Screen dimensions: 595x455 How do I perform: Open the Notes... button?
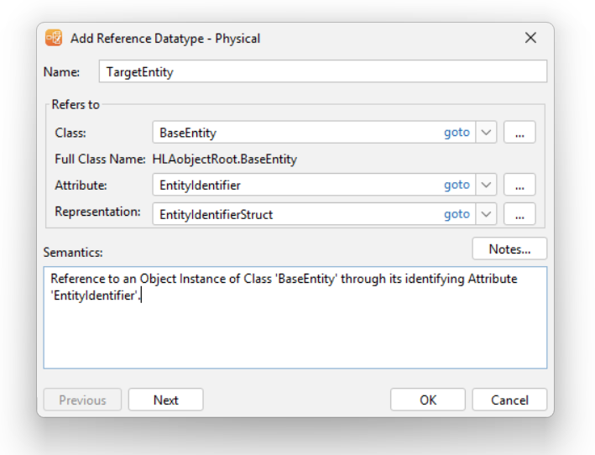coord(509,249)
